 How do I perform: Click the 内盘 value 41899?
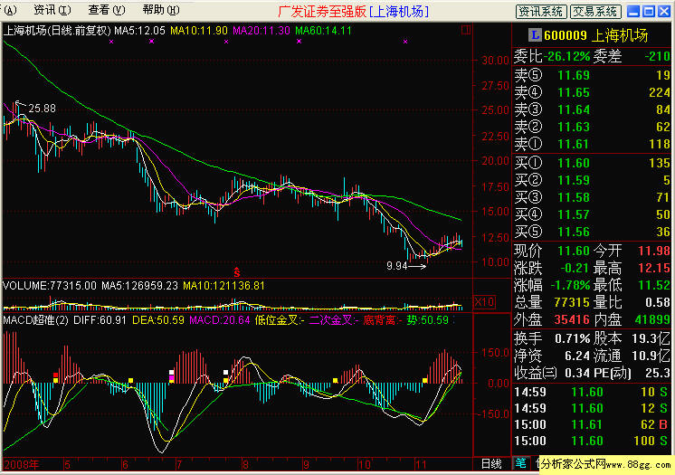652,319
